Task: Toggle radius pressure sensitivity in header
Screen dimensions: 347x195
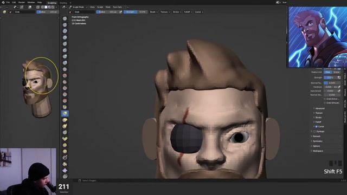Action: pyautogui.click(x=120, y=12)
